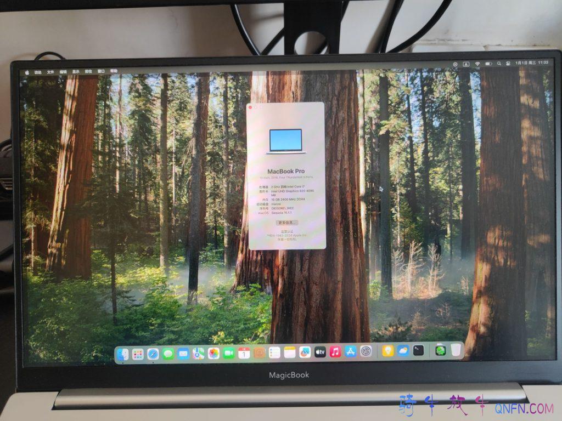Open the 帮助 (Help) menu

pos(114,71)
